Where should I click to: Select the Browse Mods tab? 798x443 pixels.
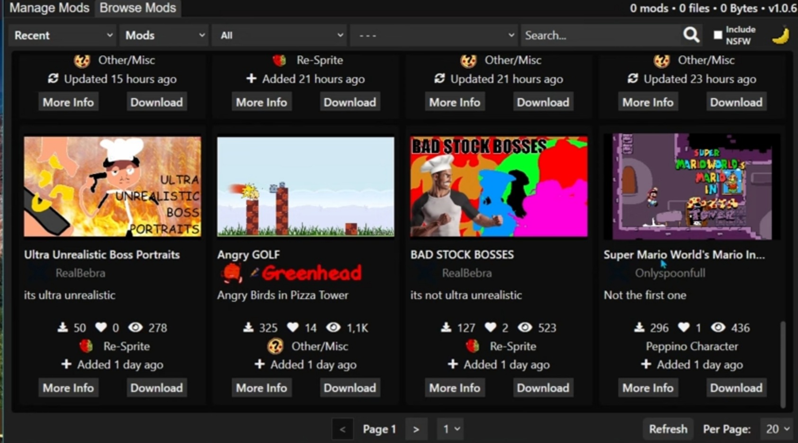138,8
